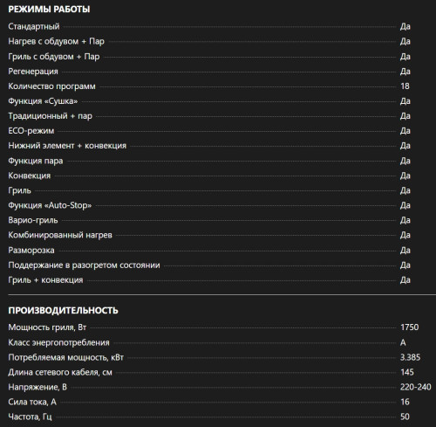Screen dimensions: 436x427
Task: Click the Частота, Гц label
Action: pos(30,417)
